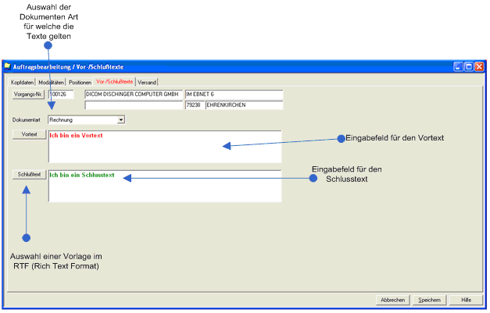This screenshot has width=490, height=313.
Task: Switch to the Versand tab
Action: tap(147, 83)
